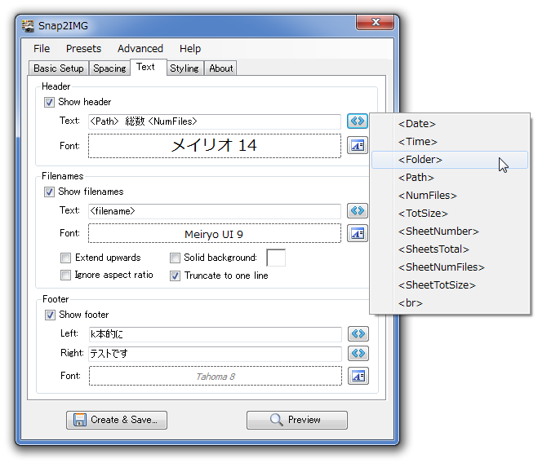Viewport: 538px width, 463px height.
Task: Open font chooser for footer font
Action: [x=358, y=376]
